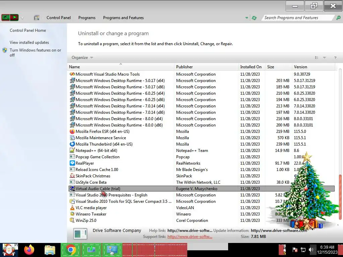Click the Control Panel address bar icon
343x257 pixels.
(x=37, y=18)
